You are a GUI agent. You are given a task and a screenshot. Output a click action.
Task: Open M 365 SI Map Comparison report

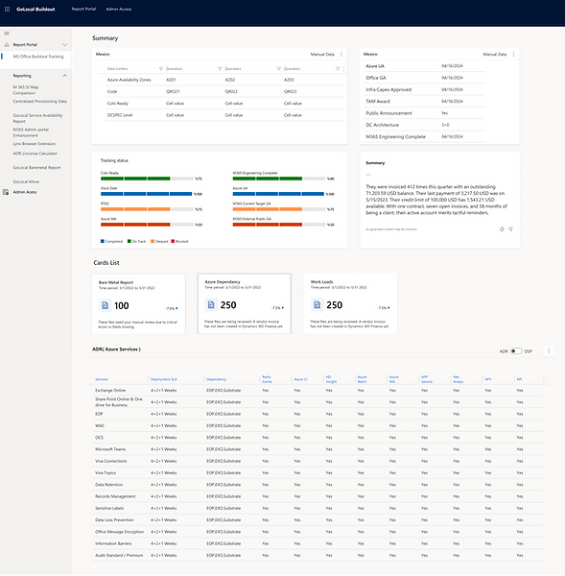pyautogui.click(x=26, y=90)
